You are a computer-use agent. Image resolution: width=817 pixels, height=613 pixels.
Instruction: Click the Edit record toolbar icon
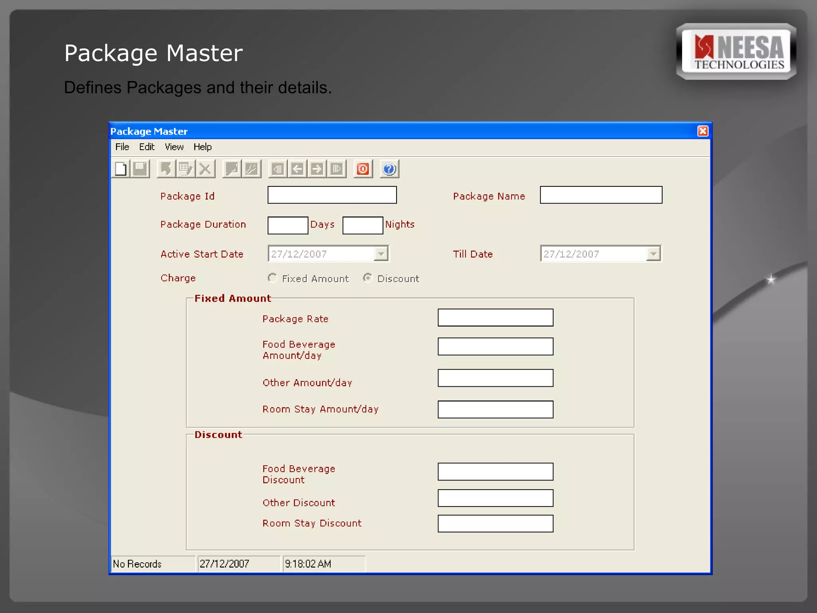point(186,169)
